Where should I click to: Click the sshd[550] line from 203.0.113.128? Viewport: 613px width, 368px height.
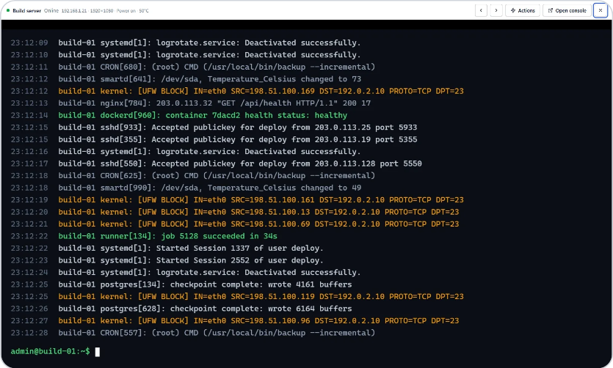point(216,163)
